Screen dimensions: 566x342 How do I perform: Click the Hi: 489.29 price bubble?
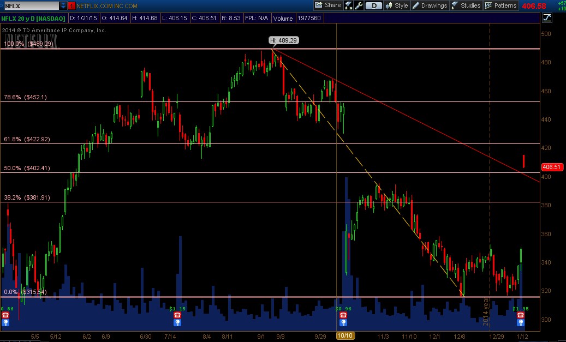284,40
